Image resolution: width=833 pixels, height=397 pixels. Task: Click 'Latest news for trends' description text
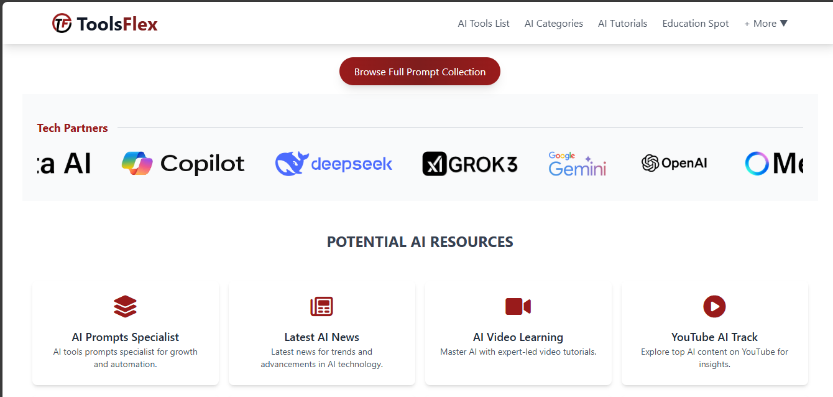click(x=322, y=358)
